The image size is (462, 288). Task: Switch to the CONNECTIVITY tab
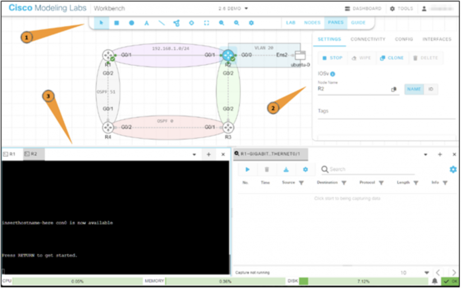368,39
